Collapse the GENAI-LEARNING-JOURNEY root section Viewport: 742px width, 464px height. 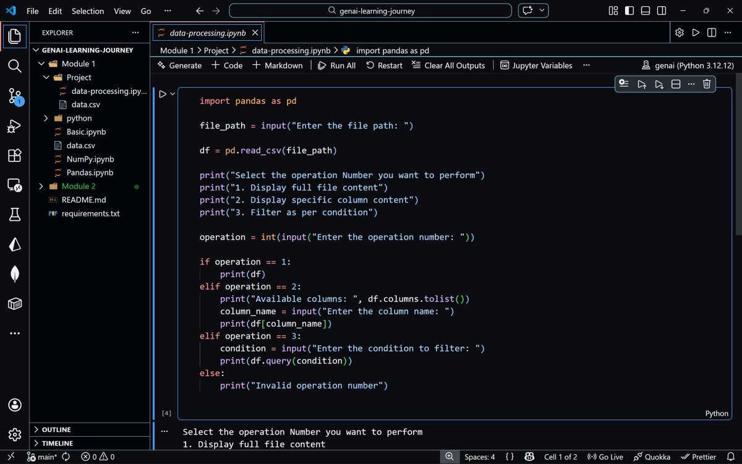click(x=90, y=50)
